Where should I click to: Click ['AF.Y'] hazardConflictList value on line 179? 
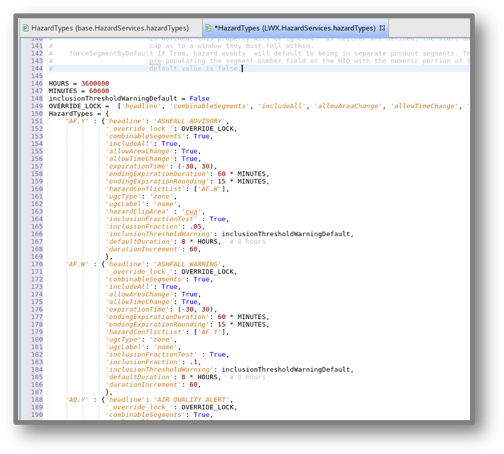click(x=209, y=332)
